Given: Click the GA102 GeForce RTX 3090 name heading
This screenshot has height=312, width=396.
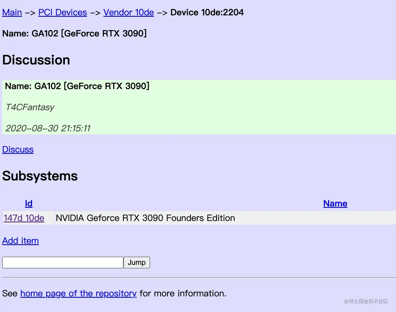Looking at the screenshot, I should pos(74,33).
